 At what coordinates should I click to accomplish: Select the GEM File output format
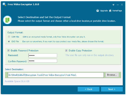(x=9, y=37)
